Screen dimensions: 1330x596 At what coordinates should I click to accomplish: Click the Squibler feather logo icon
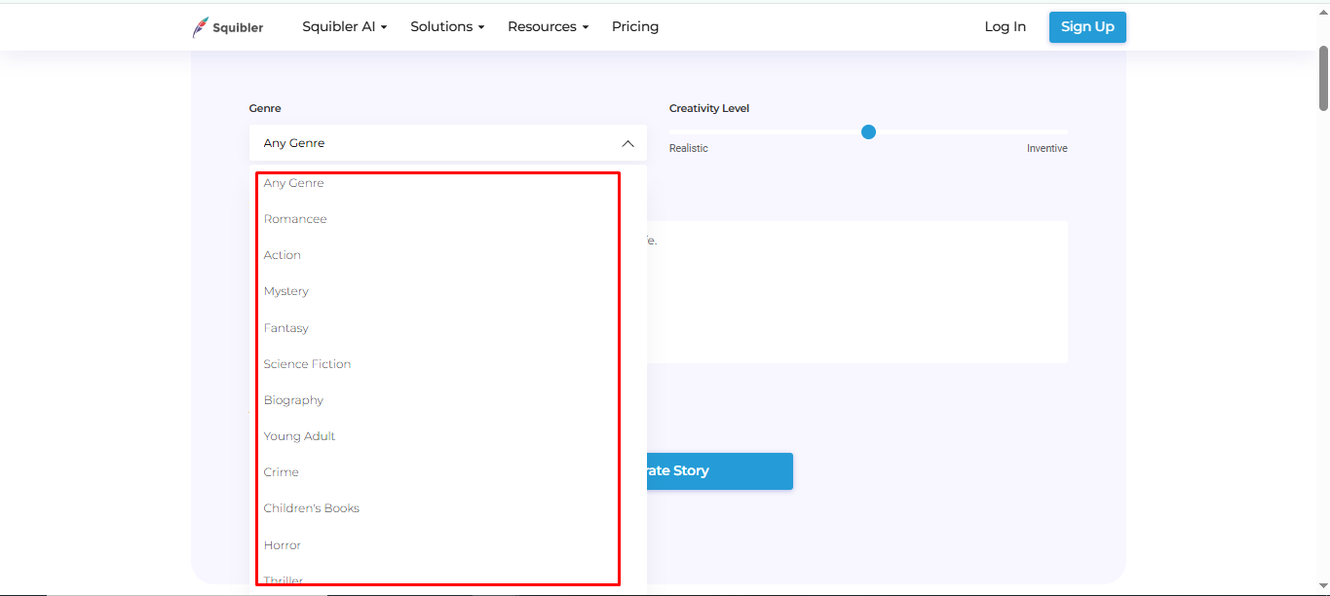tap(202, 26)
